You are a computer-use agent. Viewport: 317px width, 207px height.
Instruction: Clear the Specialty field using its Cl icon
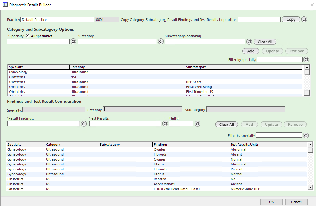pyautogui.click(x=73, y=42)
